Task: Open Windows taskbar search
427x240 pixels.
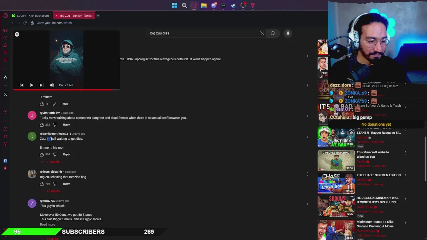Action: (184, 5)
